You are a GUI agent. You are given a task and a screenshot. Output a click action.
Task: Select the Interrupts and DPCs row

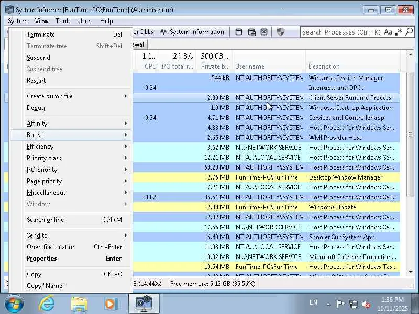coord(267,88)
